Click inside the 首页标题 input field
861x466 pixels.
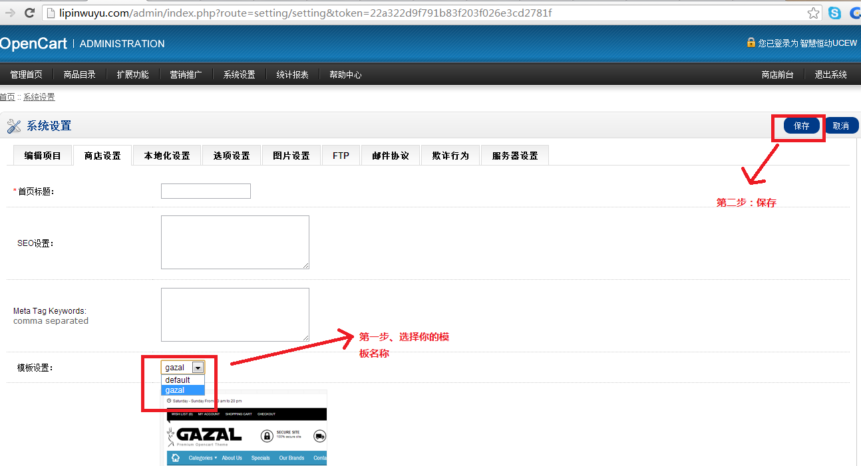[x=205, y=191]
